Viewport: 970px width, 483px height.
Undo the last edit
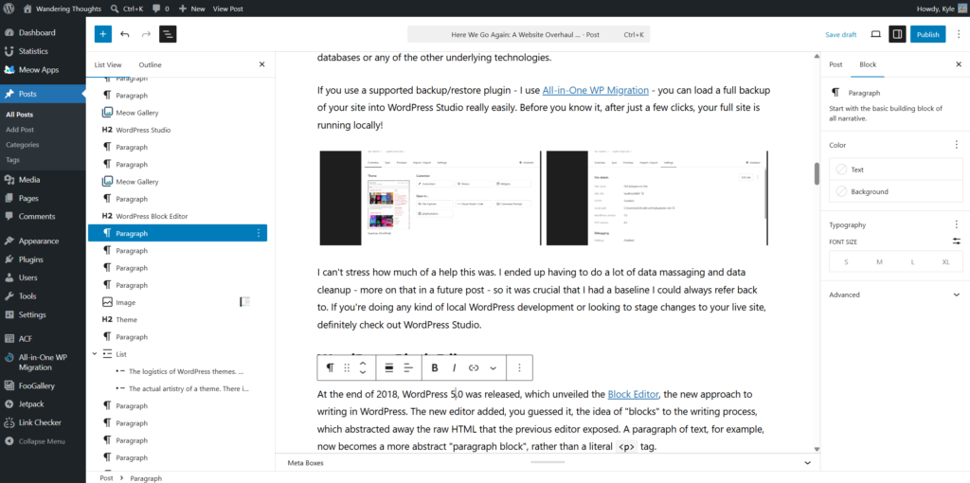125,34
